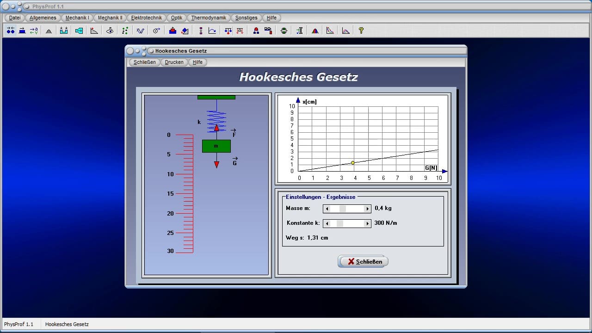Viewport: 592px width, 333px height.
Task: Click Drucken in the Hookesches Gesetz window
Action: (174, 62)
